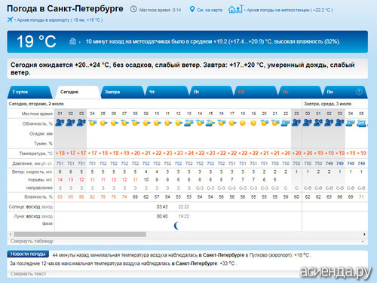The height and width of the screenshot is (283, 377).
Task: Open weather station archive link
Action: coord(290,10)
